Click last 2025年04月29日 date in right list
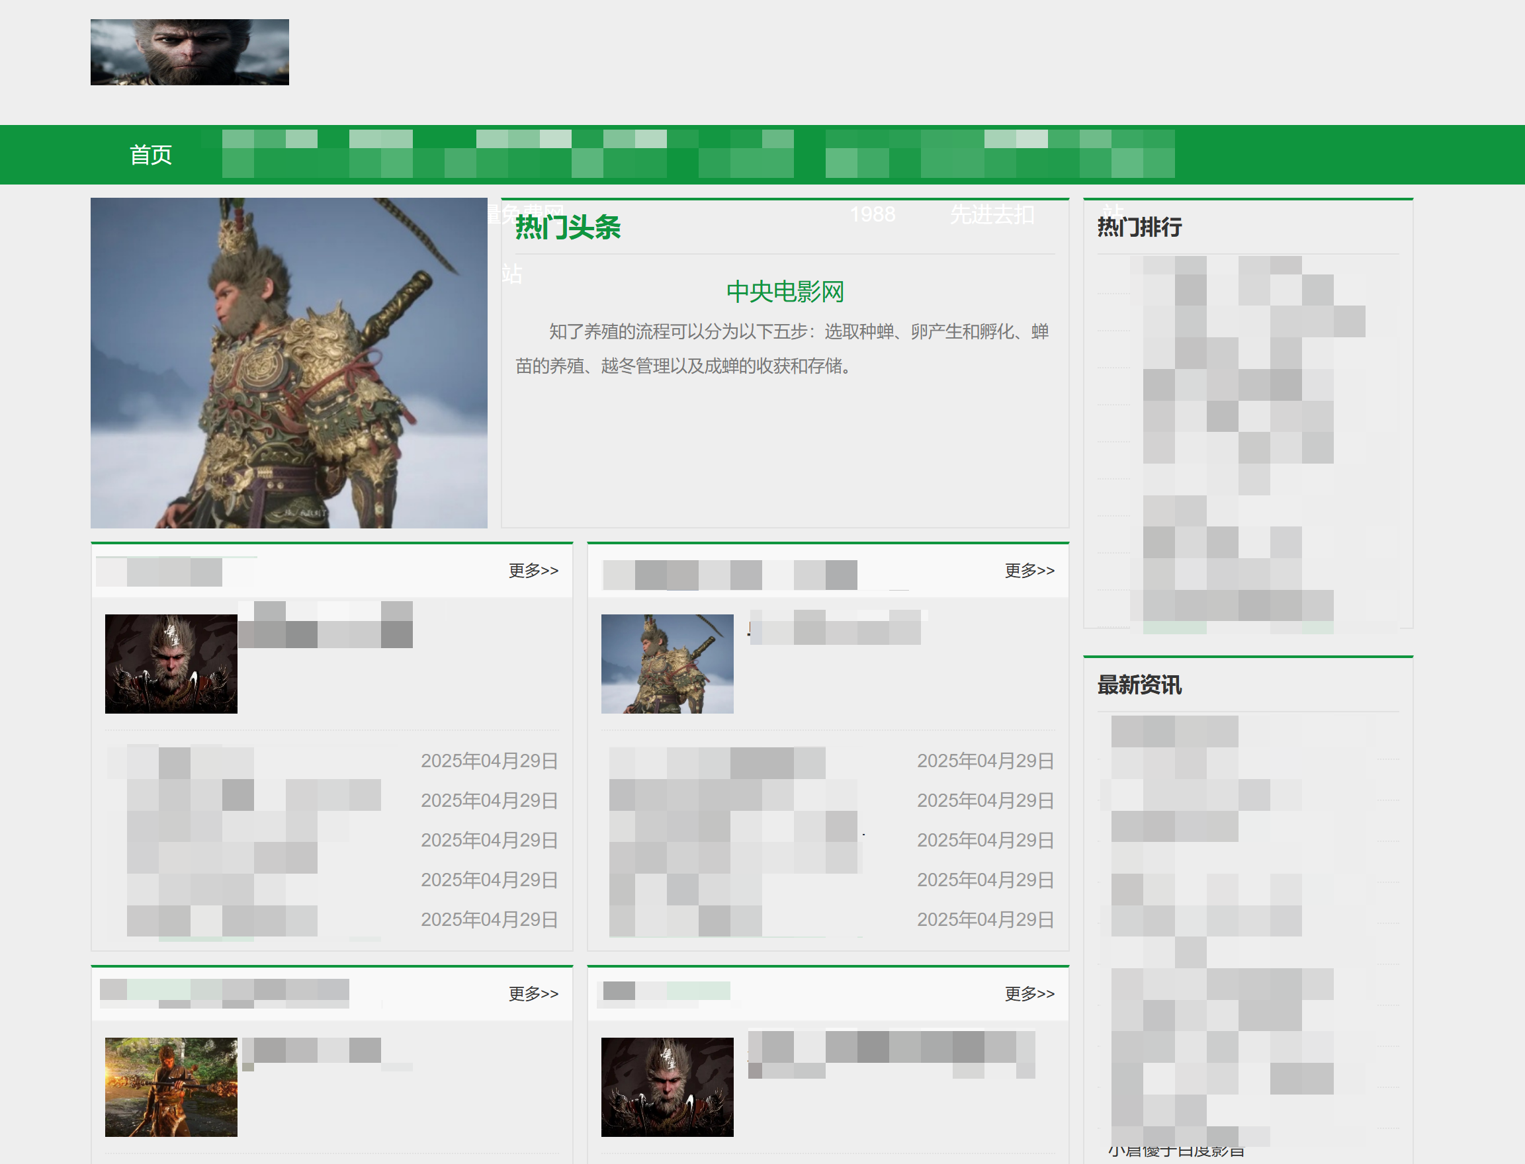Screen dimensions: 1525x1164 985,919
